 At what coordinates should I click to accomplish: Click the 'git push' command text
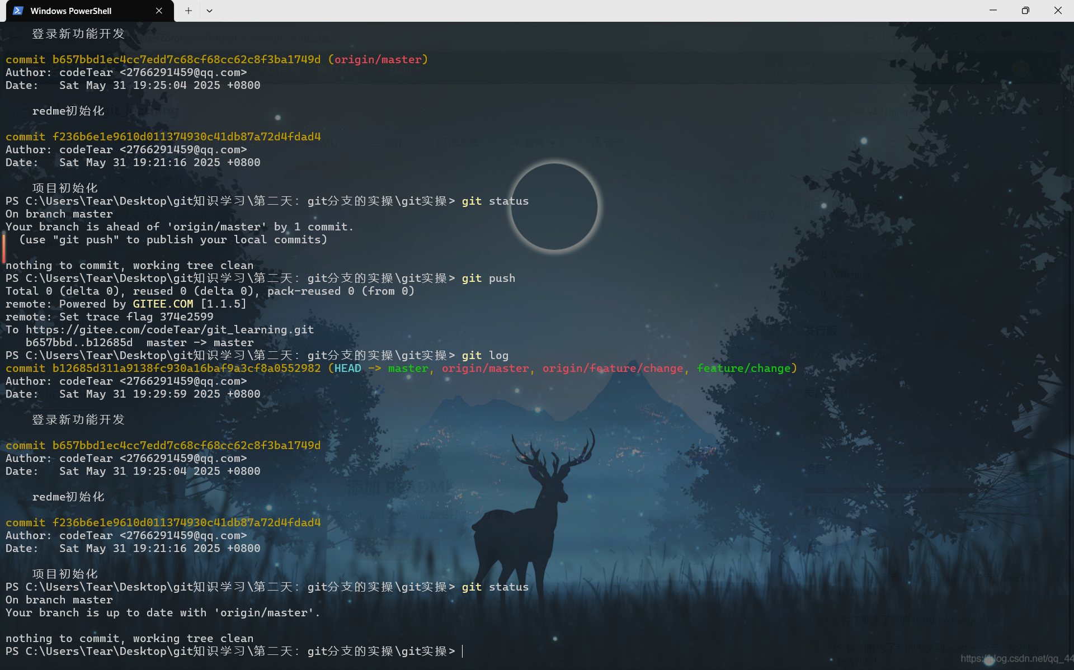488,278
